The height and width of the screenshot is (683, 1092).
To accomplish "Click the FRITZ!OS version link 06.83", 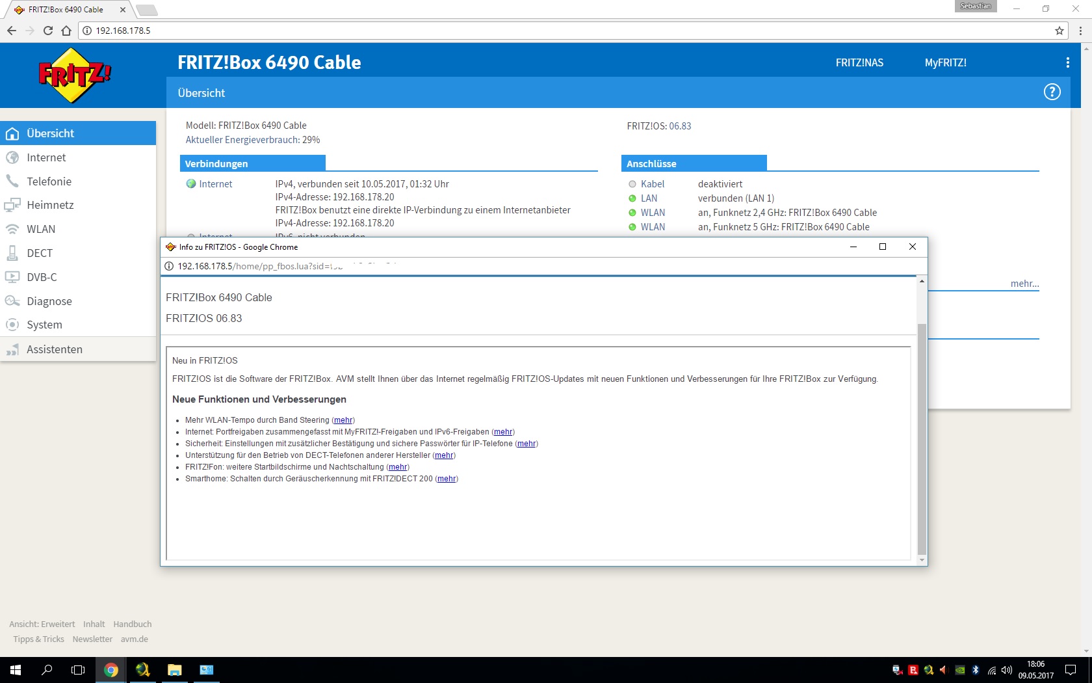I will tap(680, 126).
